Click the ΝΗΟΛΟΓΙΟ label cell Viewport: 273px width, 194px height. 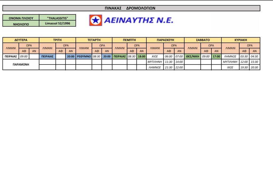[x=21, y=24]
